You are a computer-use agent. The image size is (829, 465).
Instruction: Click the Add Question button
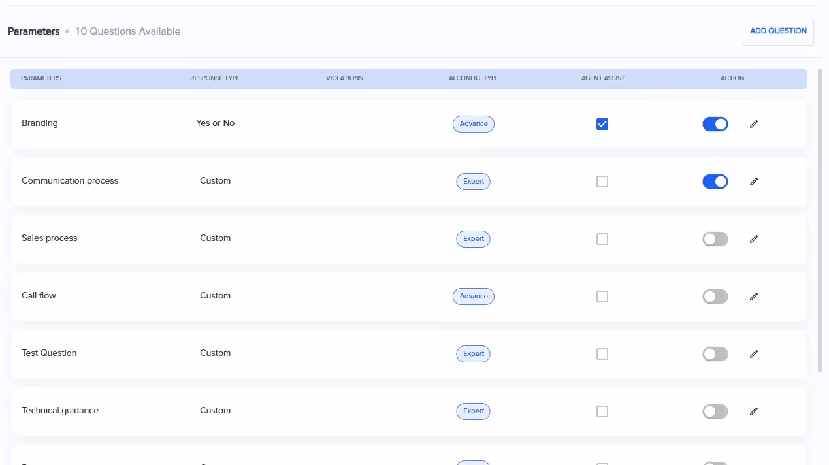(x=778, y=31)
